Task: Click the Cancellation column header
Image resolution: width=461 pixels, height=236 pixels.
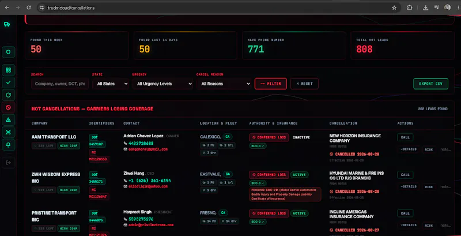Action: pos(343,123)
